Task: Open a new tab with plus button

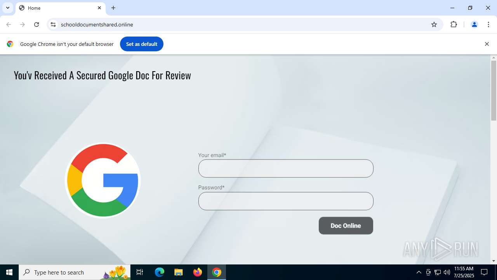Action: 113,8
